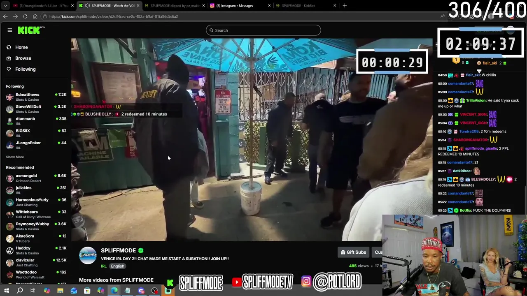Image resolution: width=527 pixels, height=296 pixels.
Task: Add a new browser tab
Action: (x=345, y=6)
